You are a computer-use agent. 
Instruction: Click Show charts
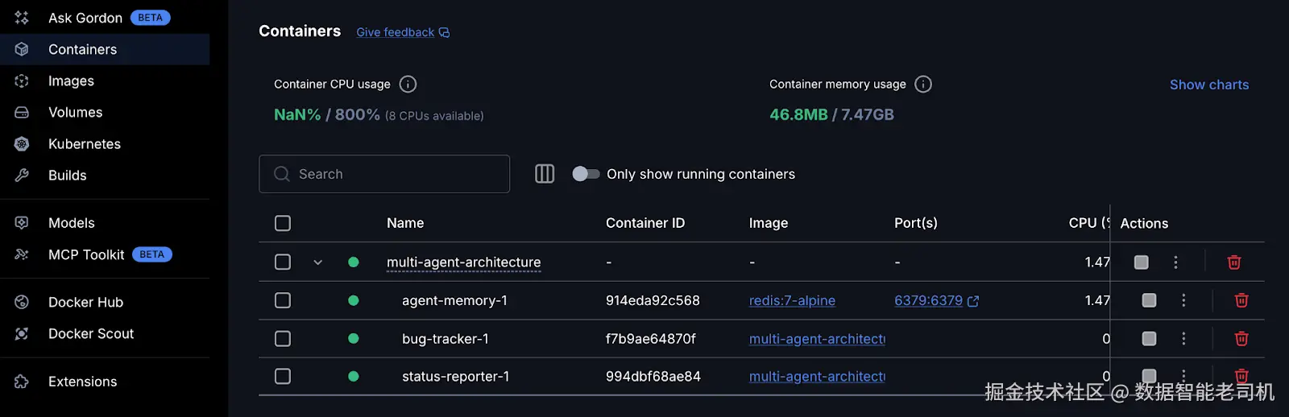pyautogui.click(x=1209, y=85)
